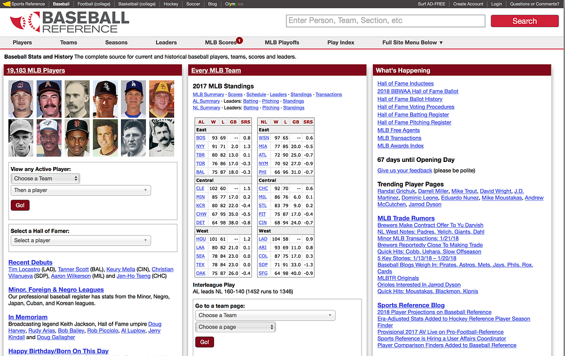The width and height of the screenshot is (565, 356).
Task: Open MLB Free Agents link
Action: click(x=398, y=130)
